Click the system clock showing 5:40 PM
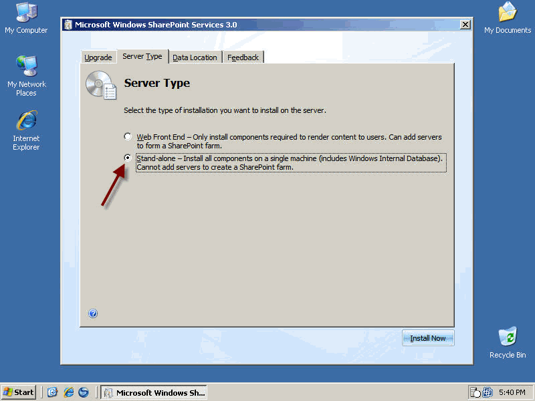535x401 pixels. tap(512, 392)
